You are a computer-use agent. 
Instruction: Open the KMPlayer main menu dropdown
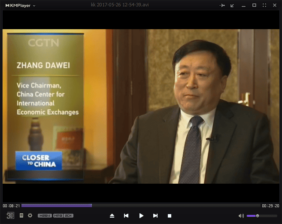pos(20,5)
